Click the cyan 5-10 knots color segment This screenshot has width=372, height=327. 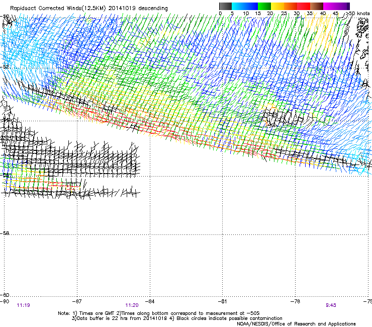click(x=238, y=6)
